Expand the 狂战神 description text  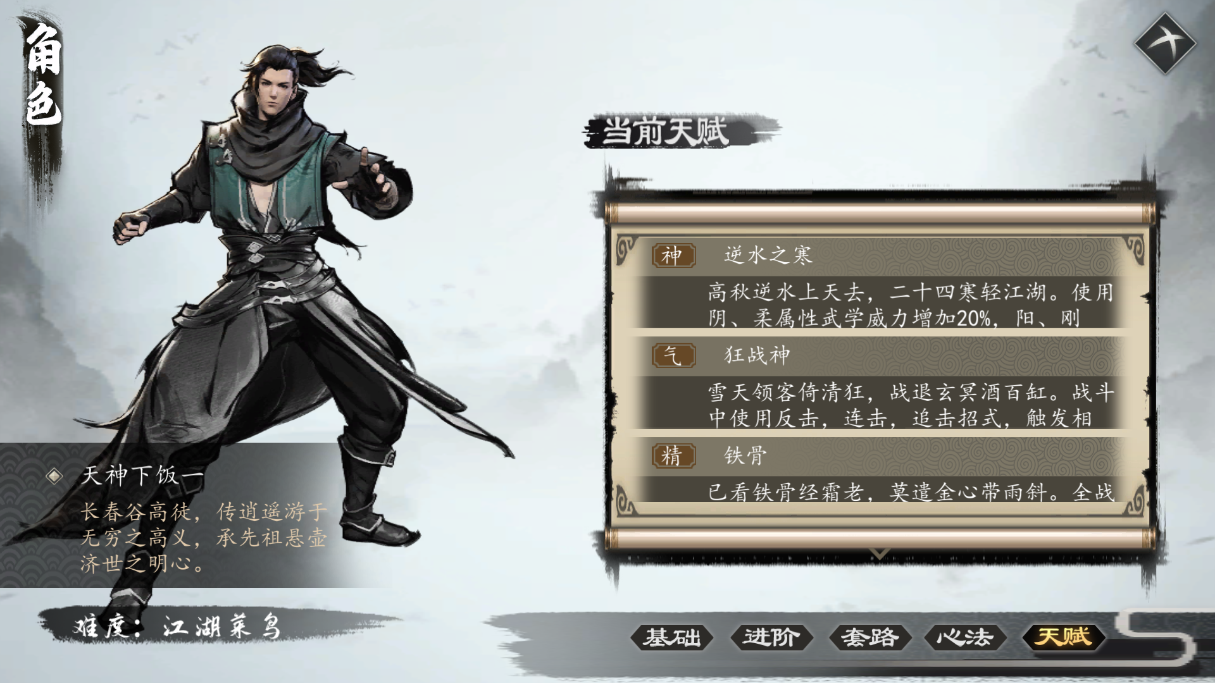(x=910, y=405)
